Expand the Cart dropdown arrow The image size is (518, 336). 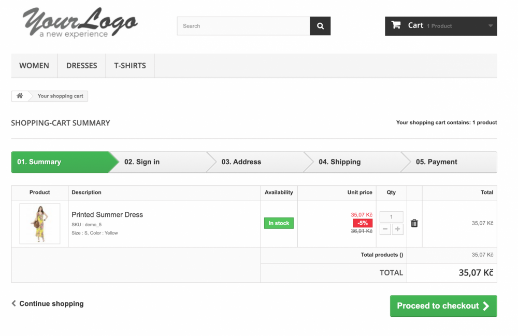point(490,26)
